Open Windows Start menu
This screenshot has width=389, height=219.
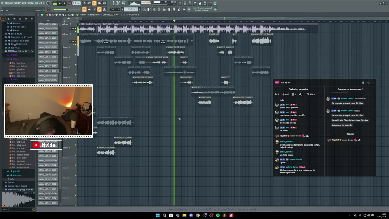[158, 215]
